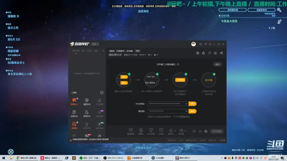
Task: Open Windows Start menu
Action: tap(4, 158)
